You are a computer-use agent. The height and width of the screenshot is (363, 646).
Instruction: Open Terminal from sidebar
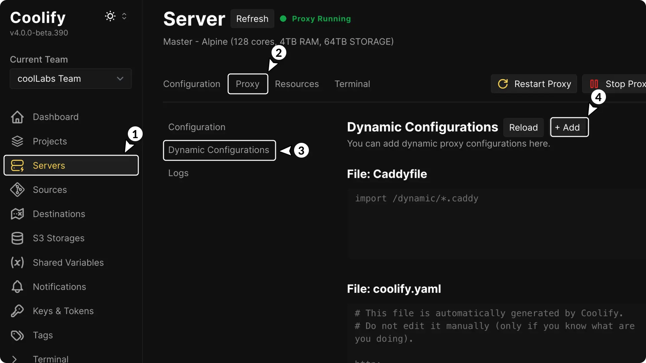point(50,359)
